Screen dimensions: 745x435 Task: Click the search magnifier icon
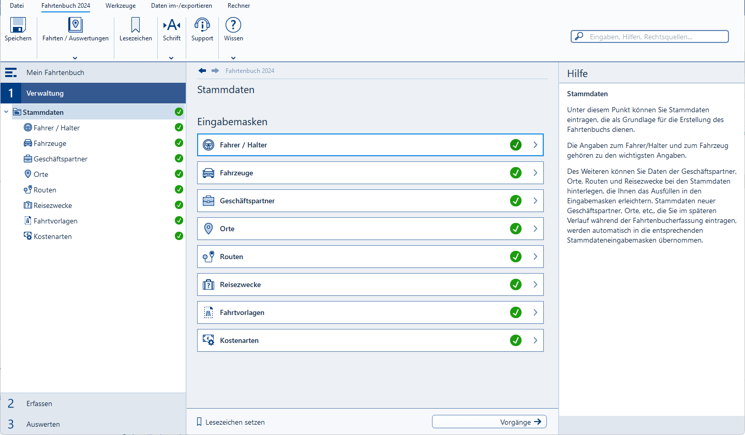(x=579, y=36)
